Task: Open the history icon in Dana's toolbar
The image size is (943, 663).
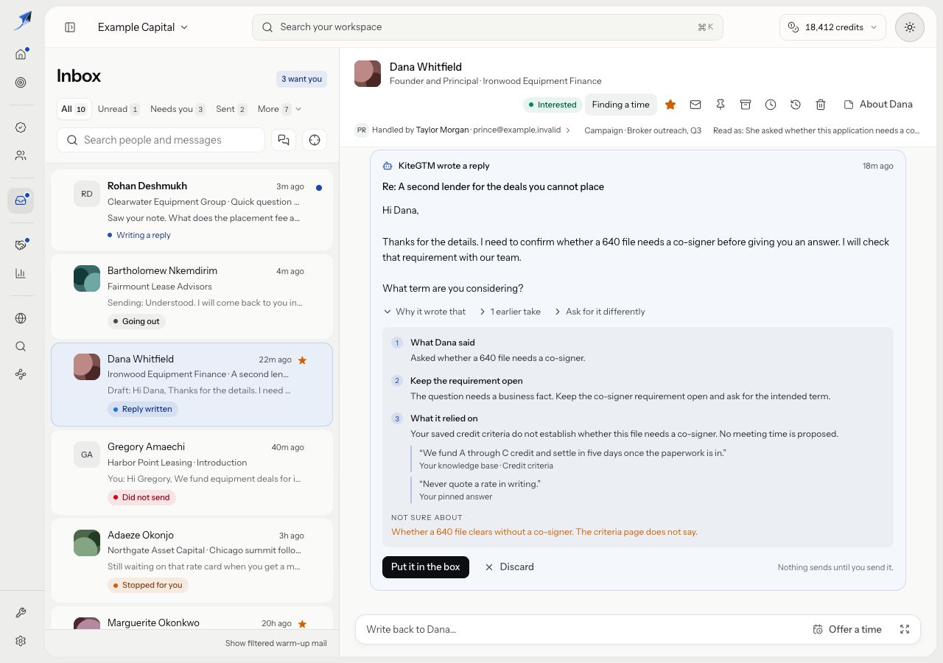Action: (x=796, y=105)
